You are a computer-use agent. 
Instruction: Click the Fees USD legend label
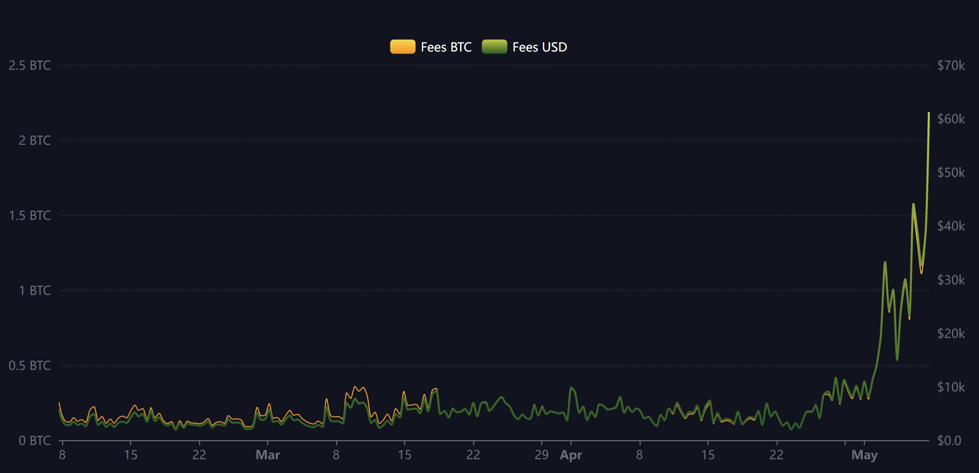(540, 47)
